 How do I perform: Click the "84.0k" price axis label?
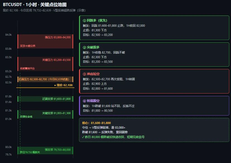click(x=8, y=35)
